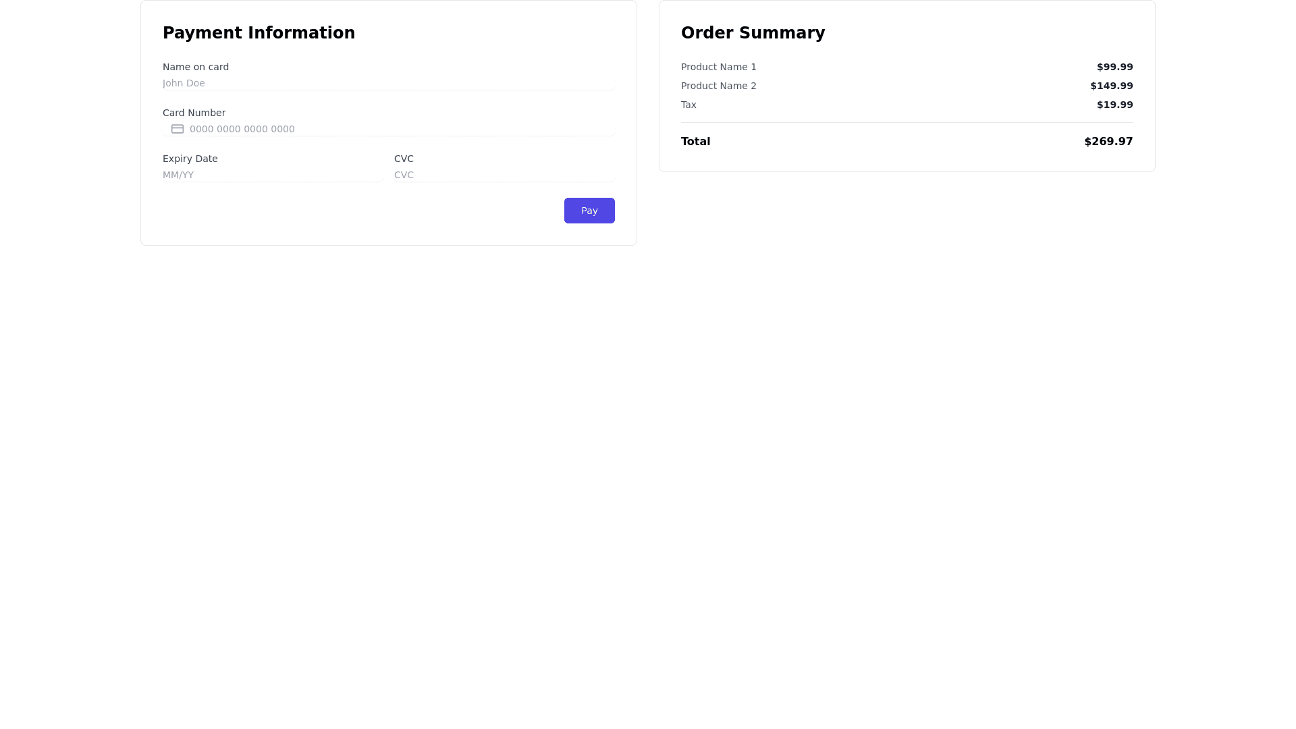Click the CVC input field
Screen dimensions: 1296x729
[x=504, y=175]
